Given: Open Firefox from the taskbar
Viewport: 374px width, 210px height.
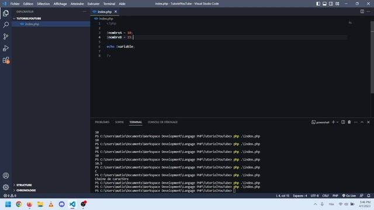Looking at the screenshot, I should pyautogui.click(x=30, y=204).
